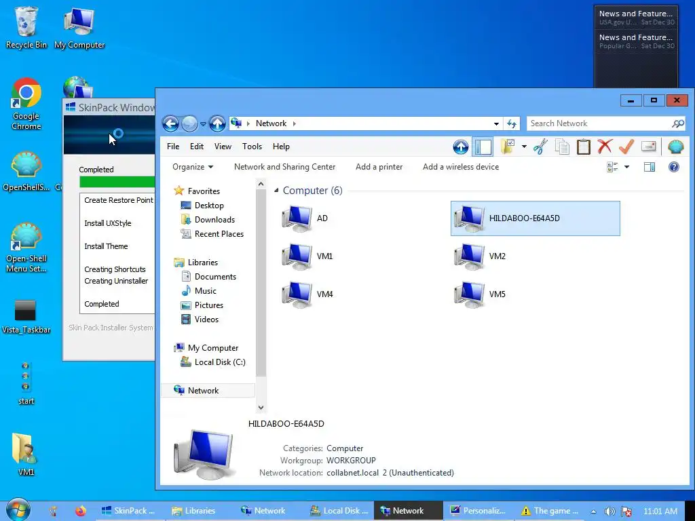Open the View menu

223,147
